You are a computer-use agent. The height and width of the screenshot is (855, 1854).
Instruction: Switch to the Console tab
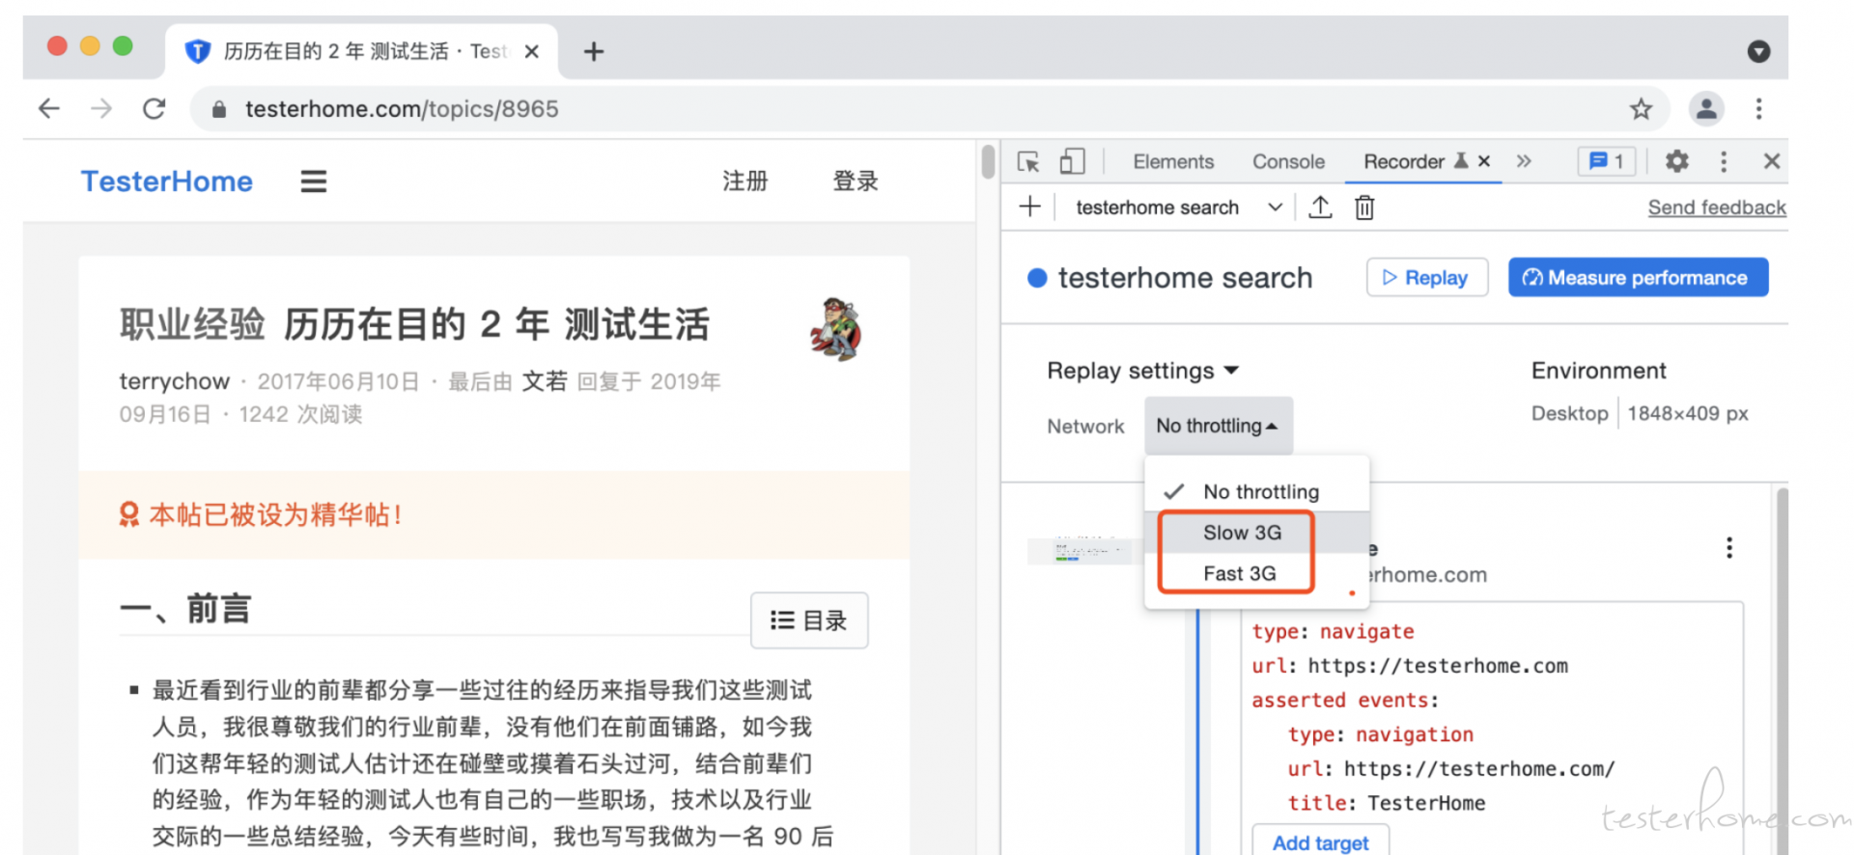[x=1288, y=161]
